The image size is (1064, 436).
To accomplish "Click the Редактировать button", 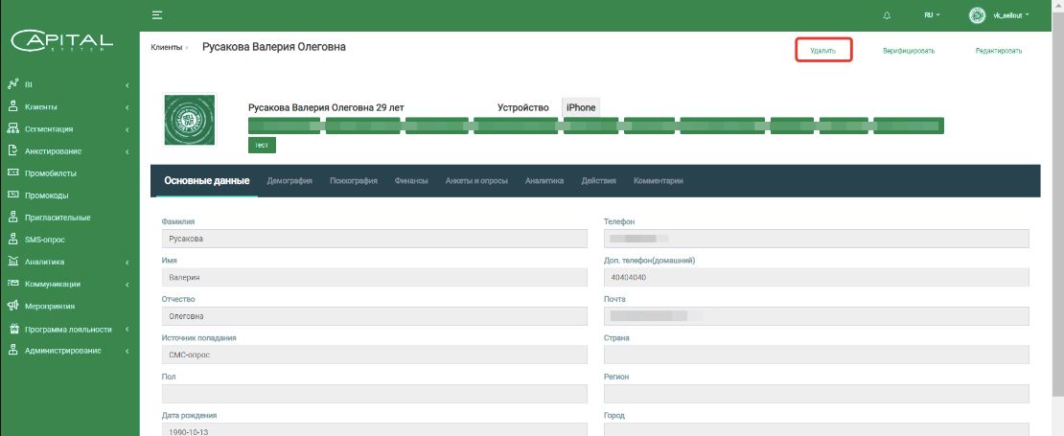I will pos(998,51).
